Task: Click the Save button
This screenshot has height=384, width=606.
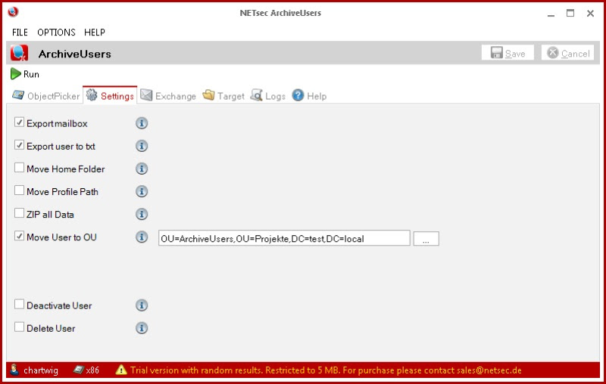Action: tap(508, 53)
